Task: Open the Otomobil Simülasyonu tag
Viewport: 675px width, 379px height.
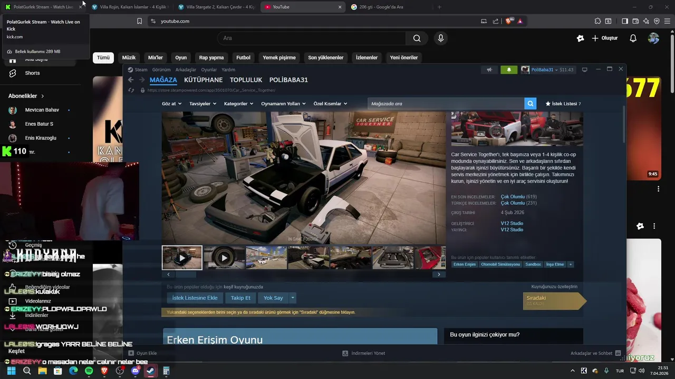Action: pyautogui.click(x=500, y=264)
